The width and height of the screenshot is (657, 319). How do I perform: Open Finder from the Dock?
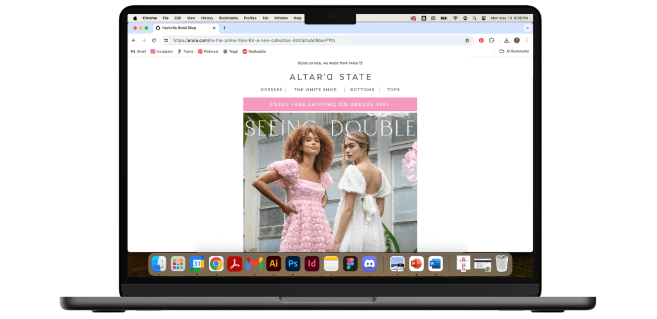[159, 264]
